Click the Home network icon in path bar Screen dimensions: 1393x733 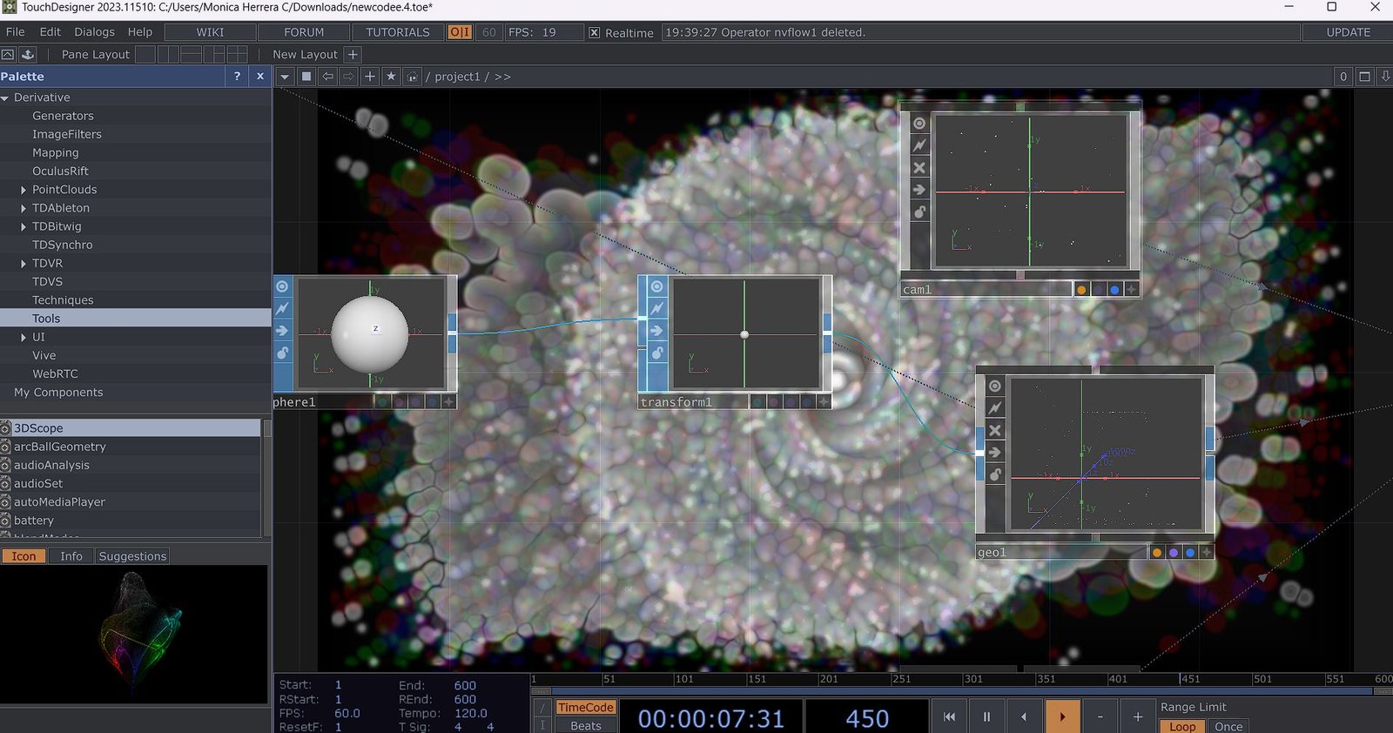[x=412, y=77]
